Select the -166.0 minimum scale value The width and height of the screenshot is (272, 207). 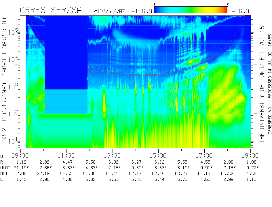[x=142, y=11]
